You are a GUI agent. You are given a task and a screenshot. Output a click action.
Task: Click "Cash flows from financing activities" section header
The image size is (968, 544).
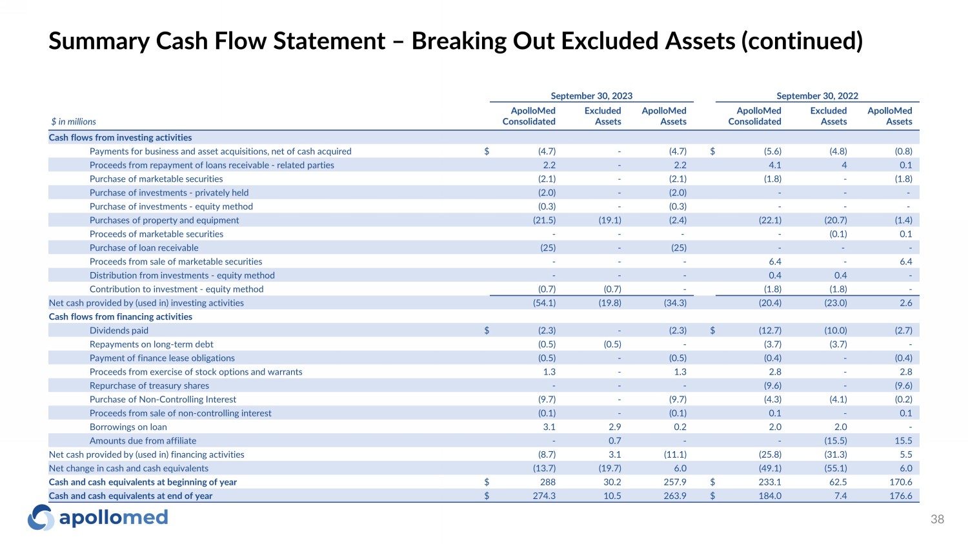(121, 316)
